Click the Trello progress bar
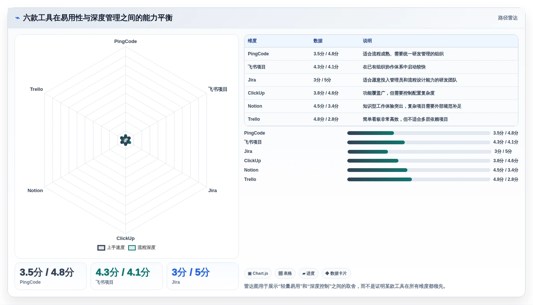The width and height of the screenshot is (533, 305). tap(419, 179)
